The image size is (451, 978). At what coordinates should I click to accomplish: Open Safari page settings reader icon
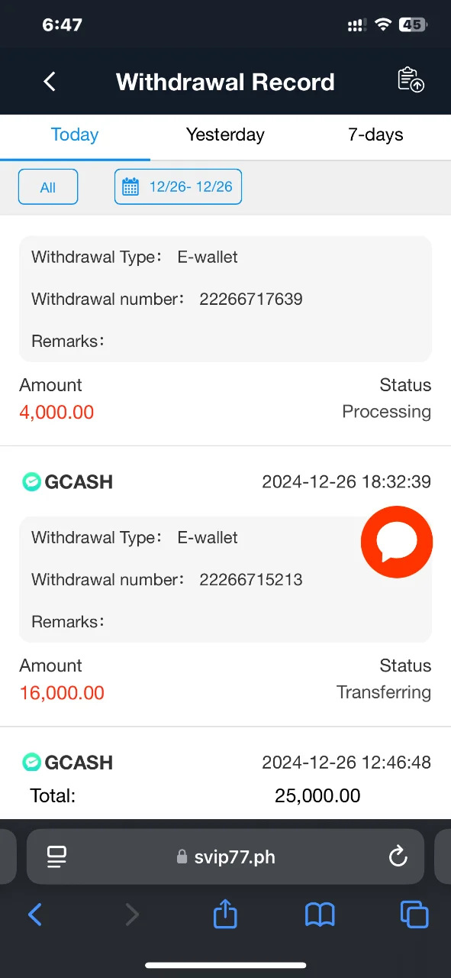pyautogui.click(x=56, y=857)
